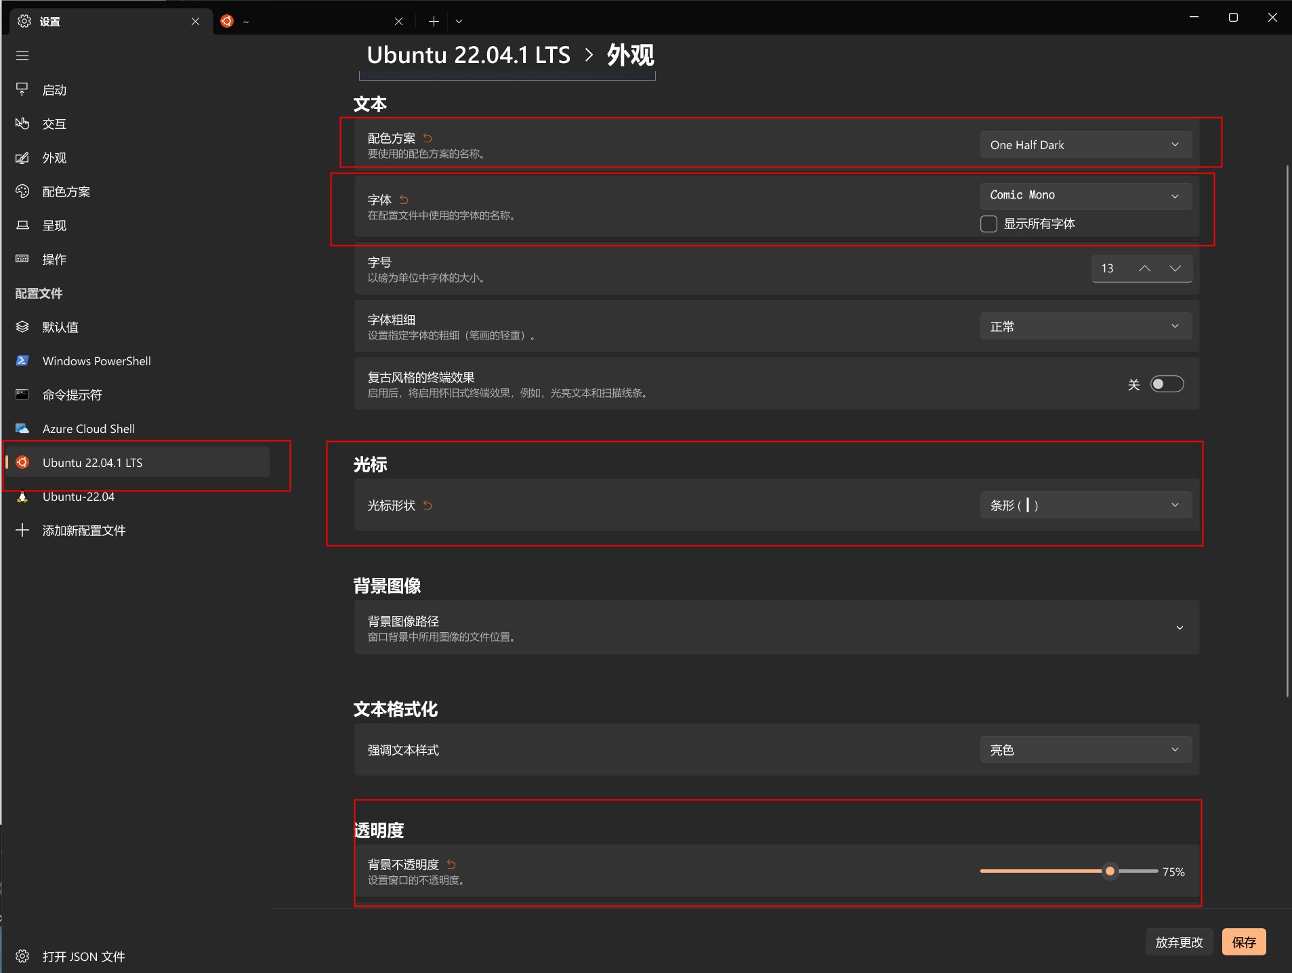Open the hamburger navigation menu
Image resolution: width=1292 pixels, height=973 pixels.
point(22,56)
